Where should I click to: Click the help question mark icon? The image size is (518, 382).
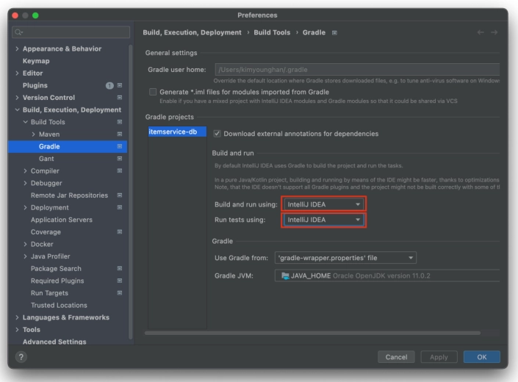21,356
